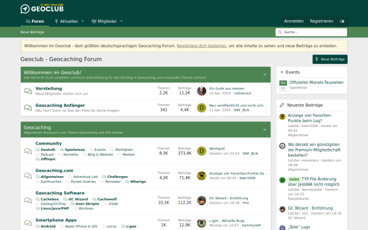This screenshot has height=230, width=368.
Task: Click the D avatar in the Geocaching Anfänger row
Action: (x=201, y=108)
